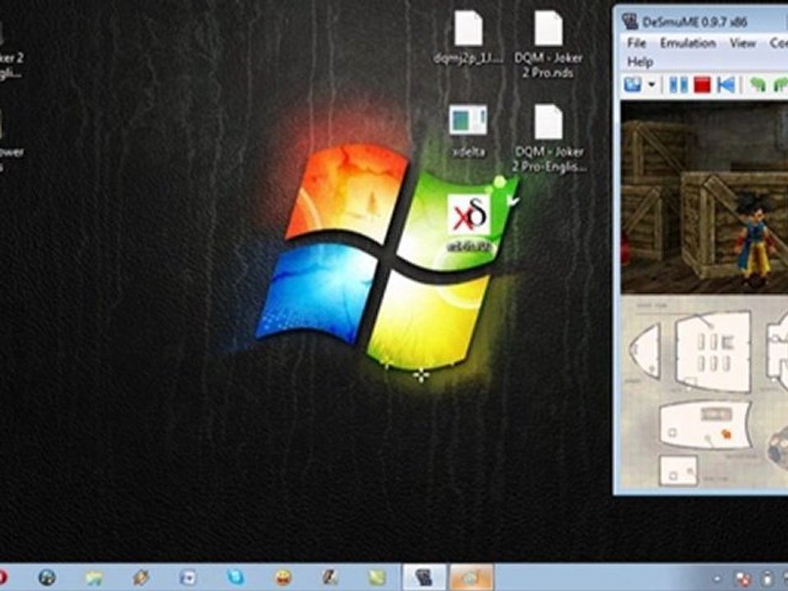The width and height of the screenshot is (788, 591).
Task: Open the Emulation menu in DeSmuME
Action: click(x=688, y=44)
